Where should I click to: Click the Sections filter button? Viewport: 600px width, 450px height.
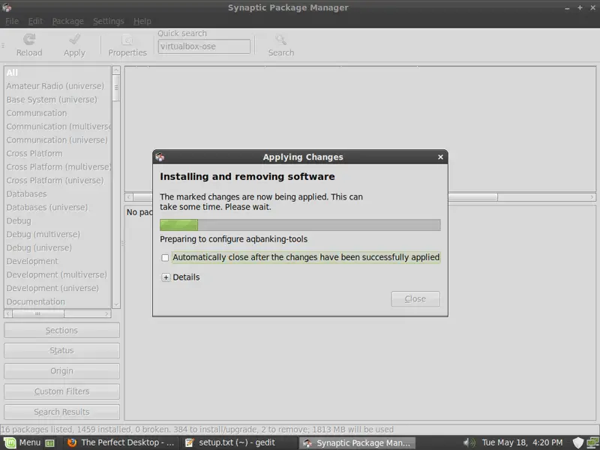coord(61,330)
